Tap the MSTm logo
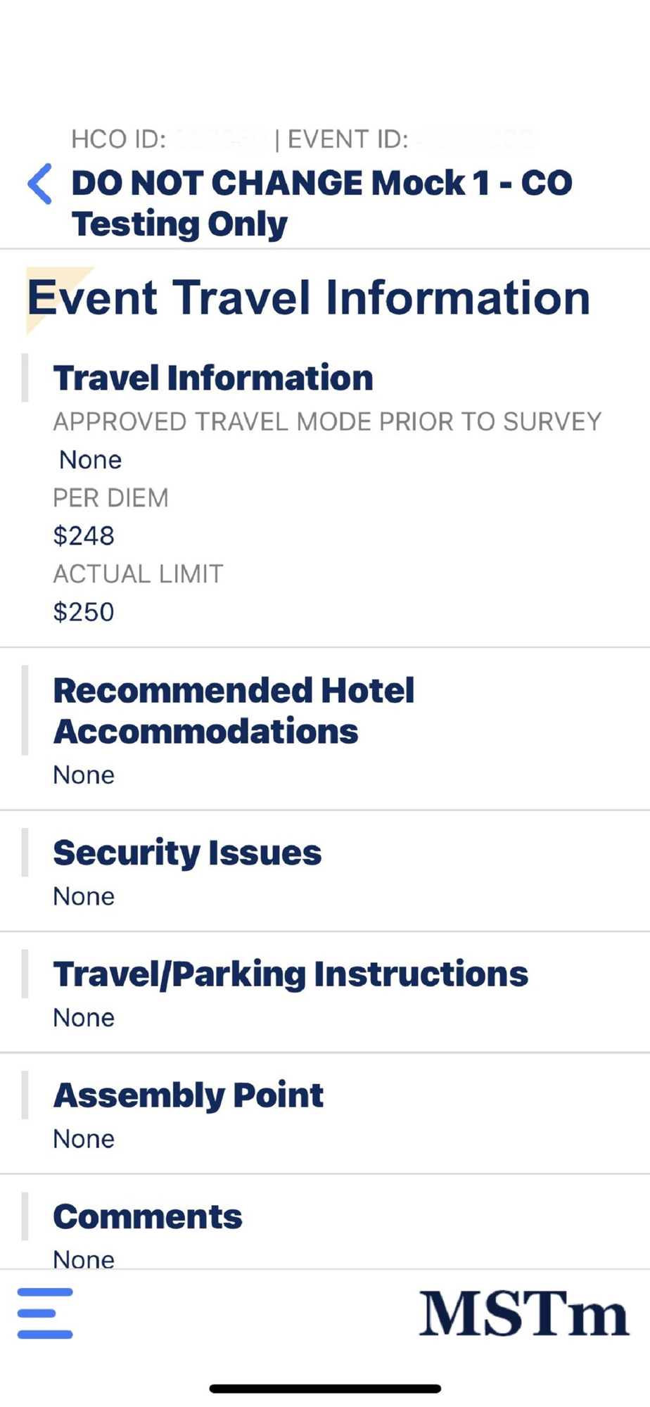This screenshot has height=1407, width=650. [x=523, y=1313]
